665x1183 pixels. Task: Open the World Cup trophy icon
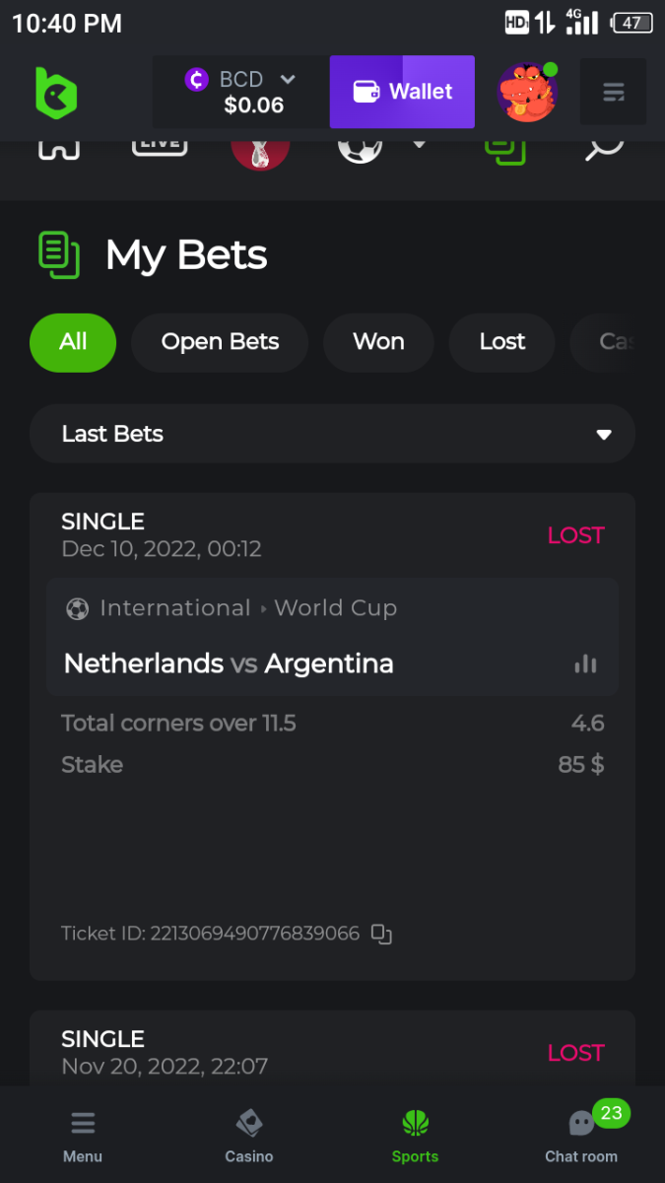[x=260, y=148]
